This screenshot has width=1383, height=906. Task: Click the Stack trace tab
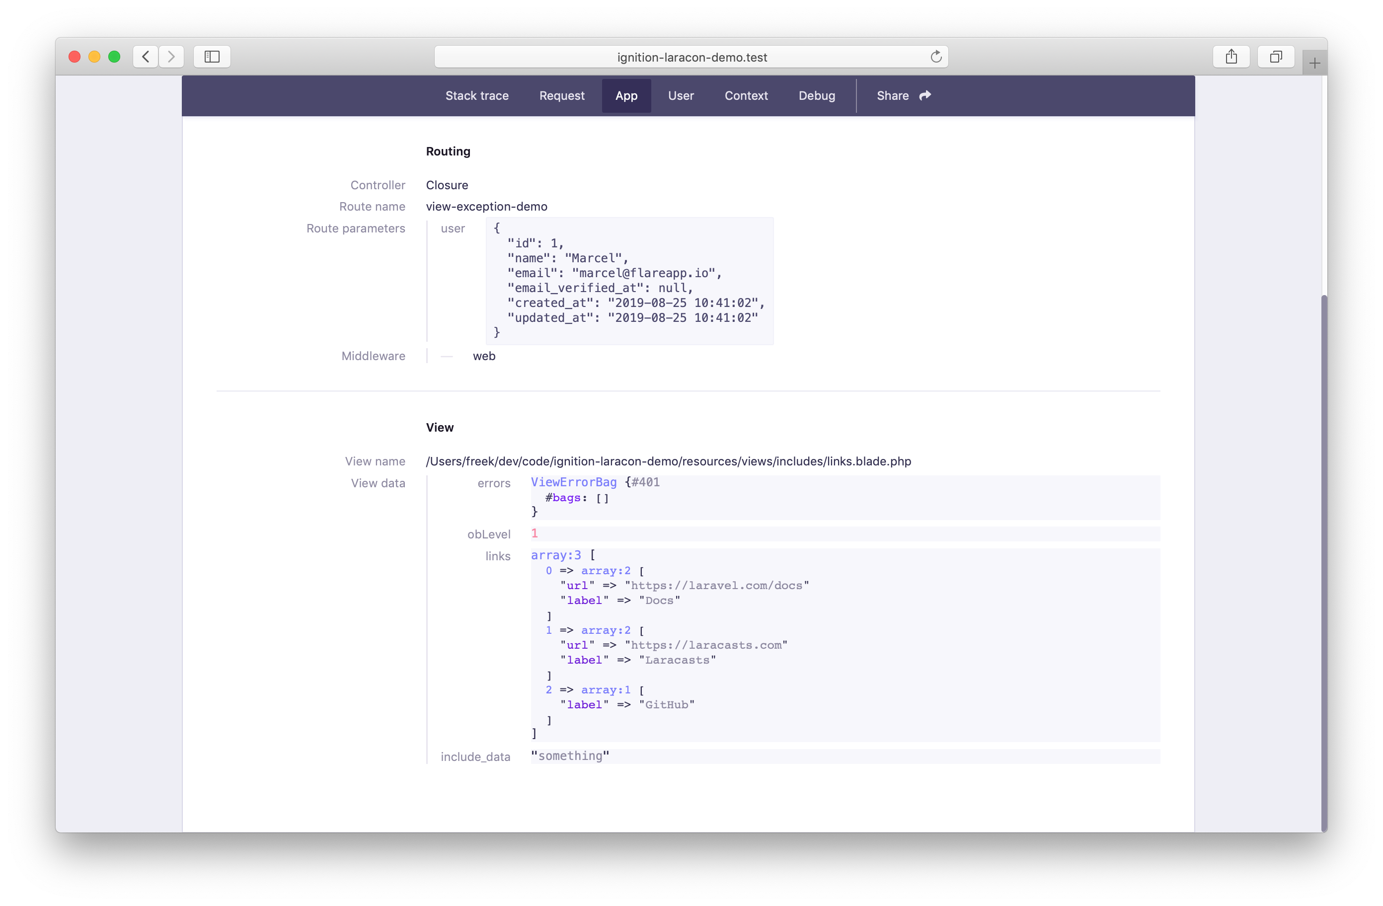point(476,95)
